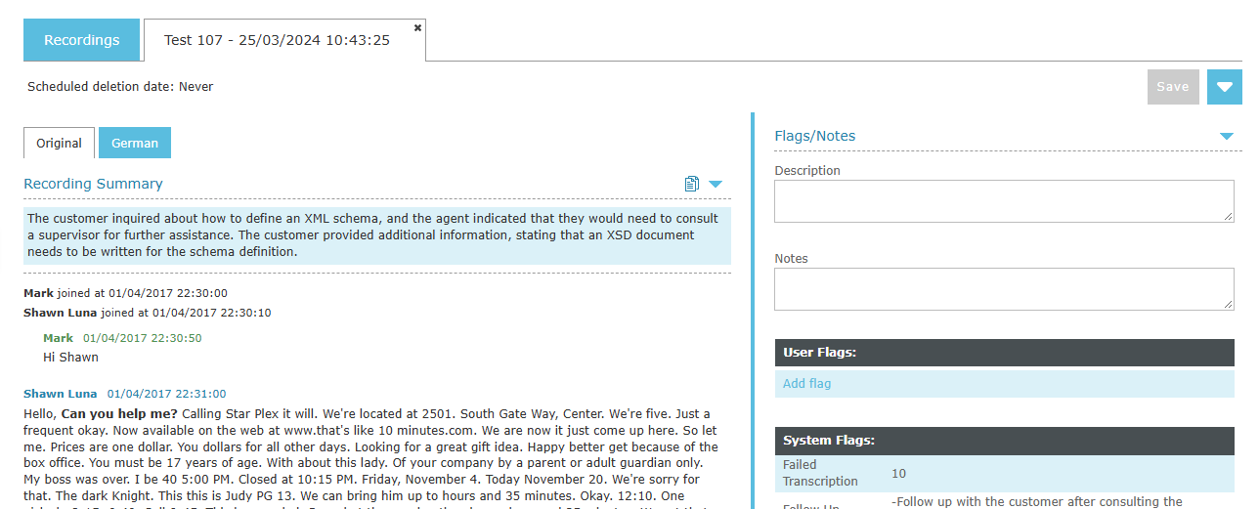This screenshot has width=1259, height=509.
Task: Click the System Flags header bar
Action: pyautogui.click(x=1004, y=441)
